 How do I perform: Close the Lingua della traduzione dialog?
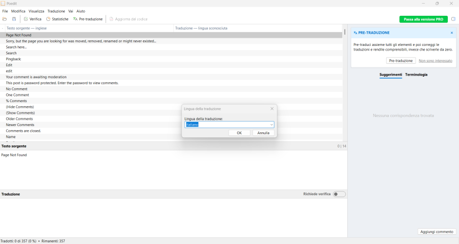click(271, 109)
